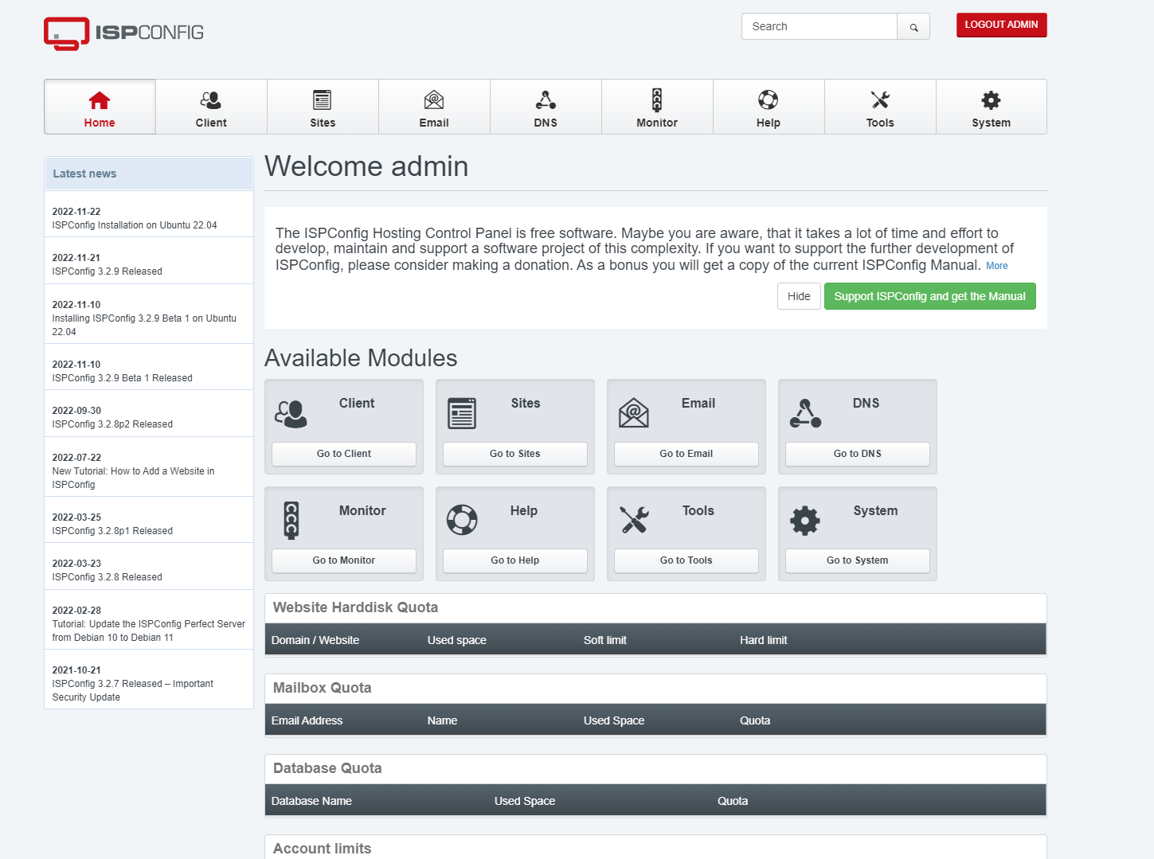Open news ISPConfig 3.2.9 Beta 1 Released
Image resolution: width=1154 pixels, height=859 pixels.
click(122, 378)
